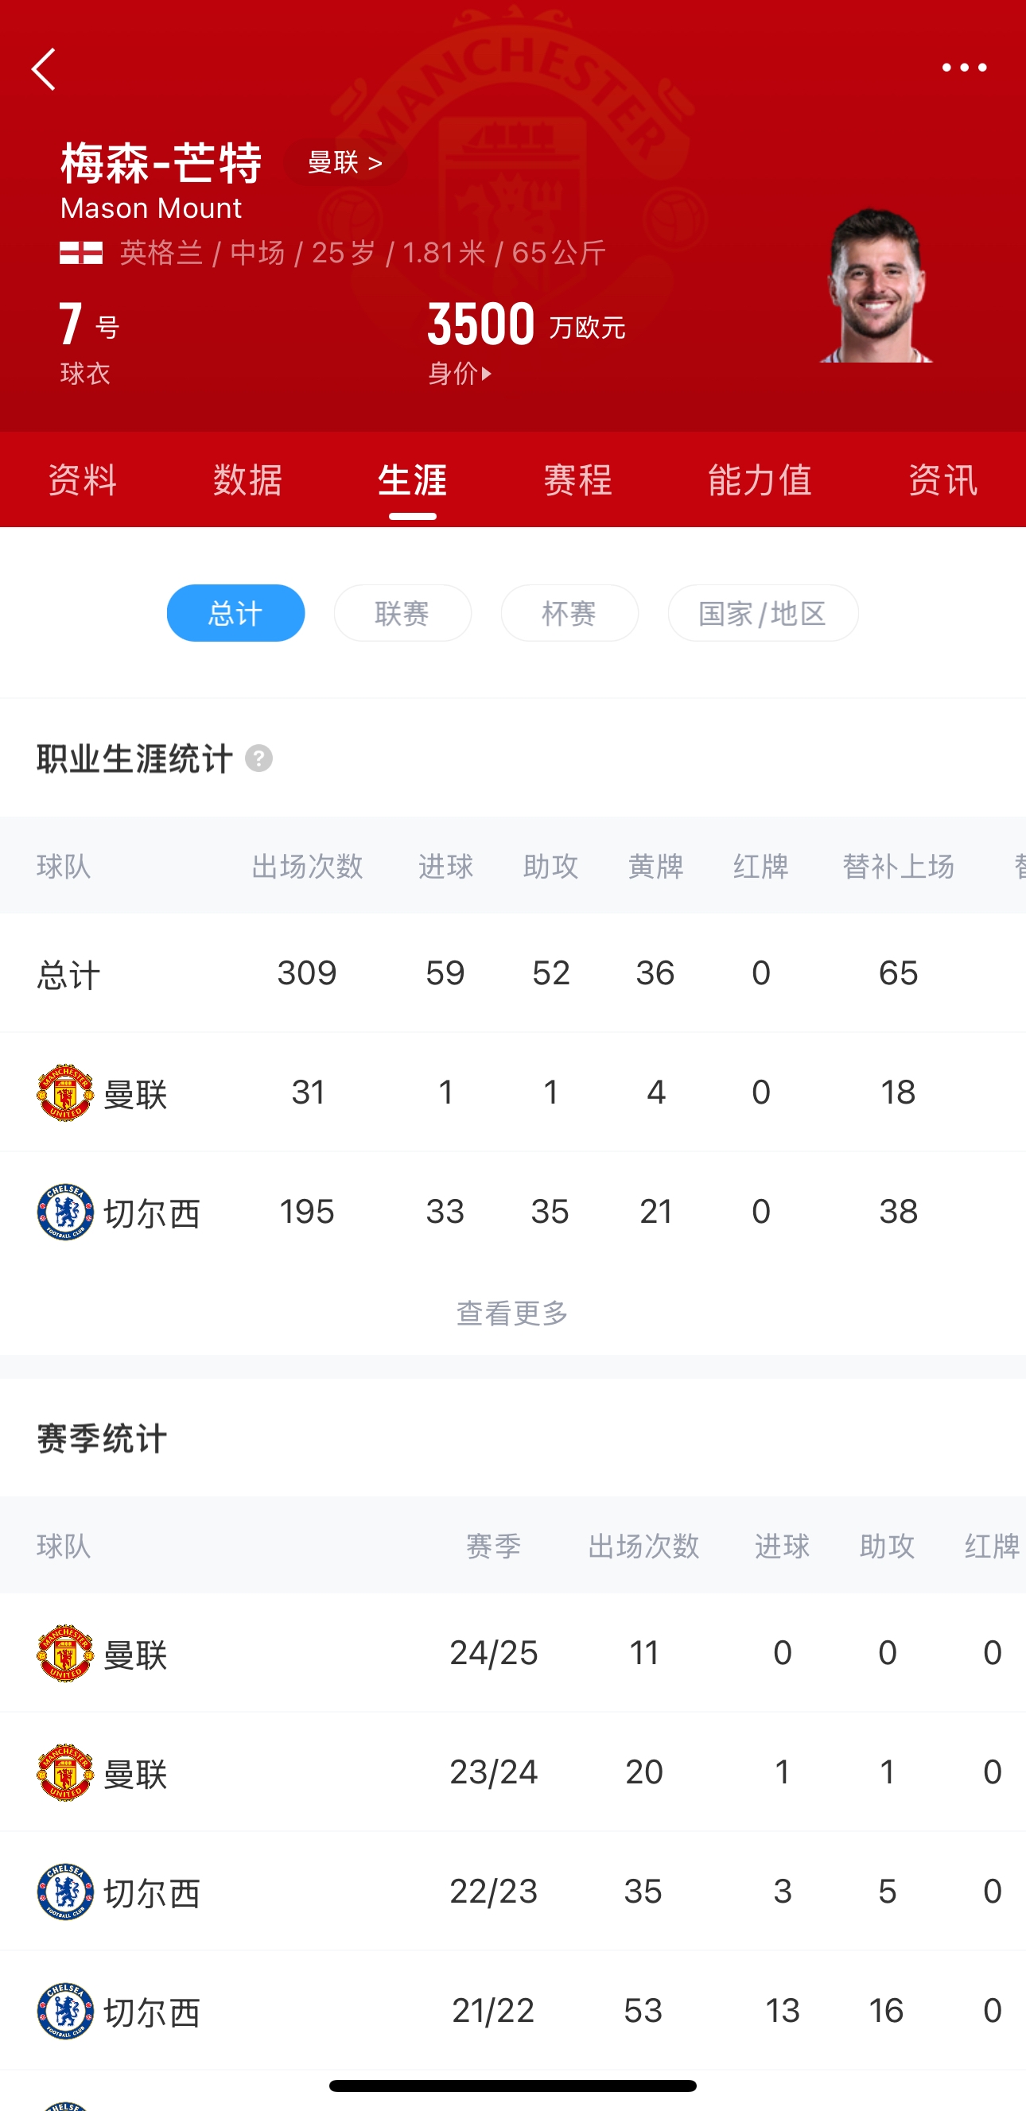Switch to the 赛程 tab
This screenshot has width=1026, height=2111.
tap(577, 479)
